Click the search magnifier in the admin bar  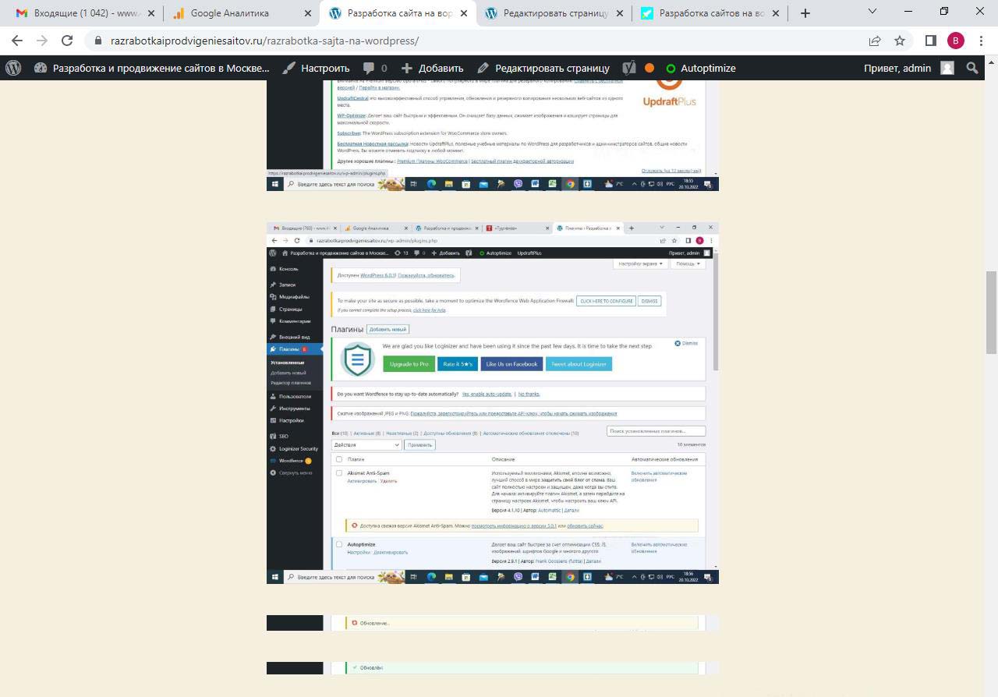point(971,68)
